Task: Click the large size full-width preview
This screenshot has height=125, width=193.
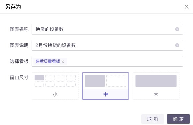Action: (x=156, y=81)
